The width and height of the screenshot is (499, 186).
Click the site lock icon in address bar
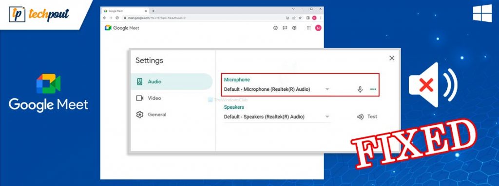[125, 18]
